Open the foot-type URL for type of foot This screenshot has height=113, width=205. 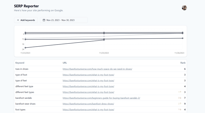[x=88, y=75]
